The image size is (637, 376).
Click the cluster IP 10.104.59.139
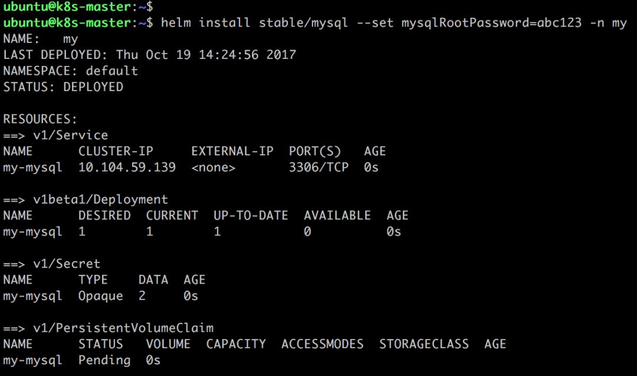pyautogui.click(x=127, y=167)
